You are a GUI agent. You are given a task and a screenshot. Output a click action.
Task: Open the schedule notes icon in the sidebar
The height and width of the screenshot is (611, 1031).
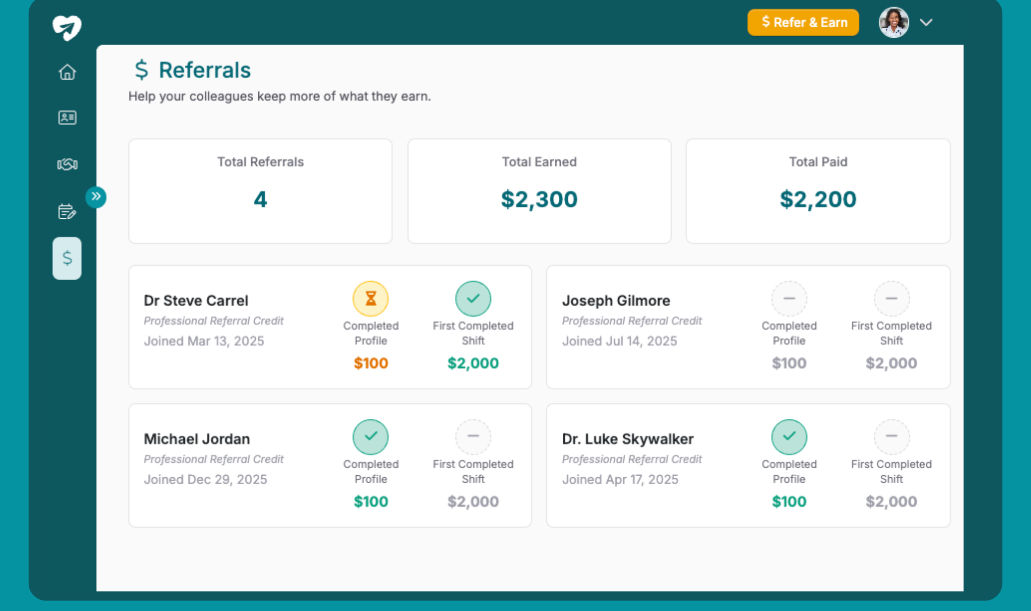click(x=67, y=211)
